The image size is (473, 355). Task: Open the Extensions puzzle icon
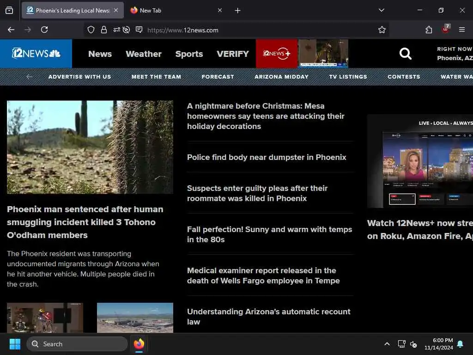(429, 30)
